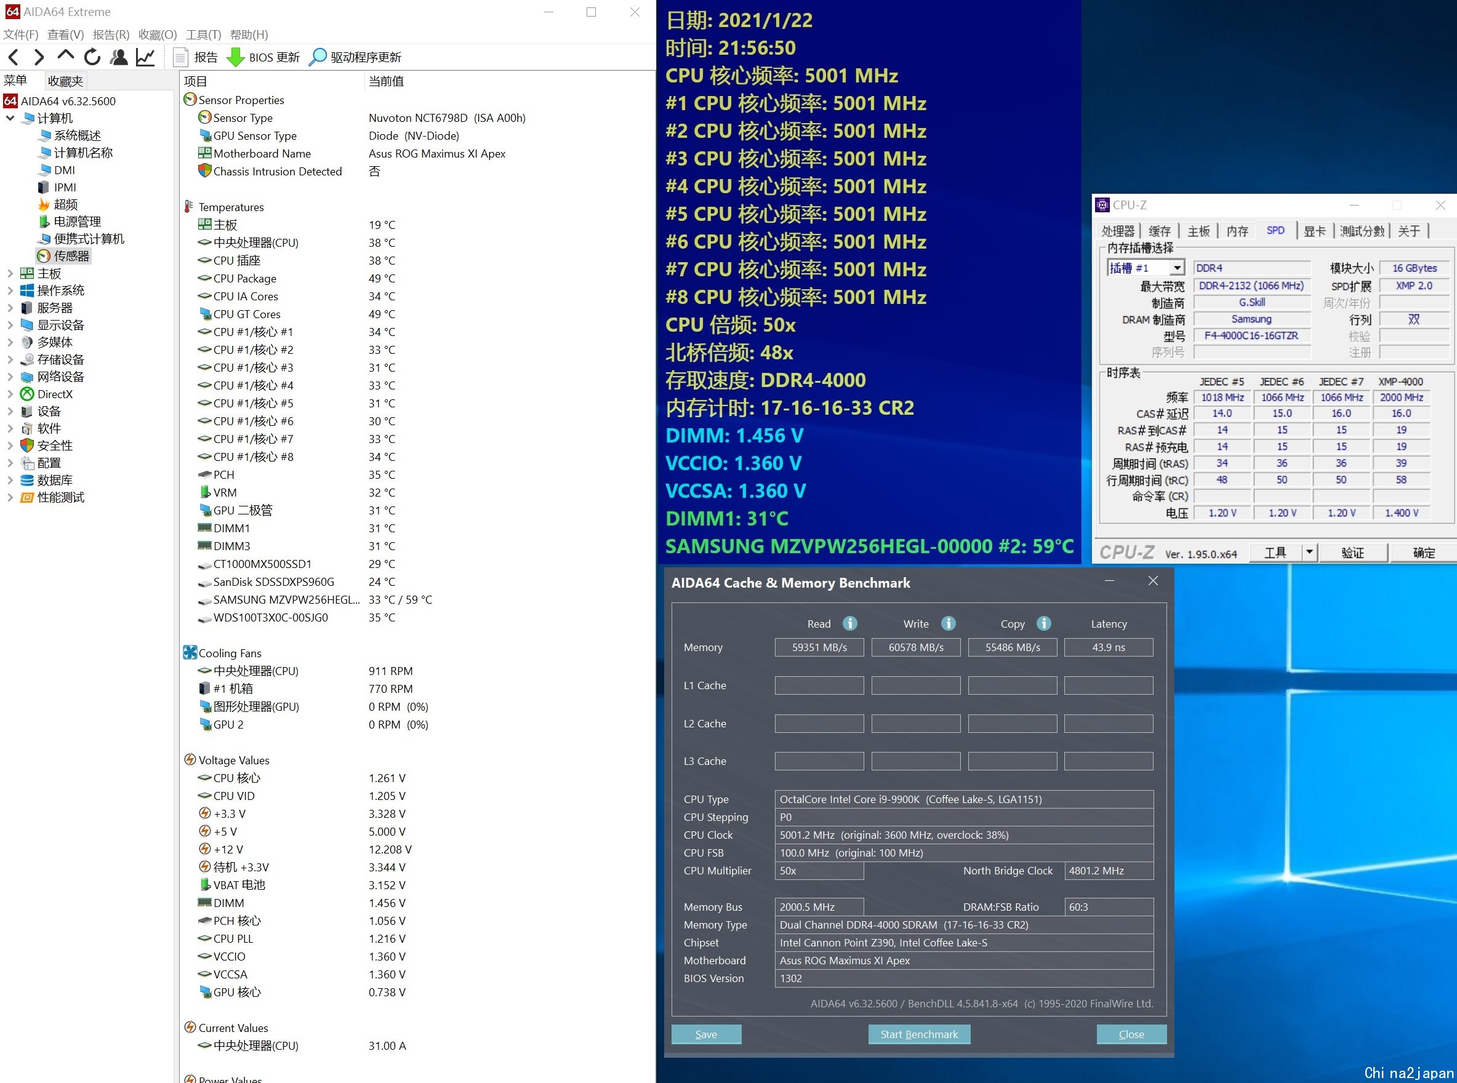Click CPU-Z 确定 OK button
The width and height of the screenshot is (1457, 1083).
point(1424,553)
